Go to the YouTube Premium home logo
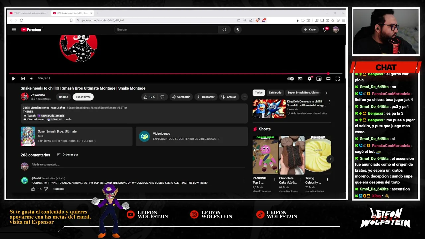 pyautogui.click(x=31, y=30)
